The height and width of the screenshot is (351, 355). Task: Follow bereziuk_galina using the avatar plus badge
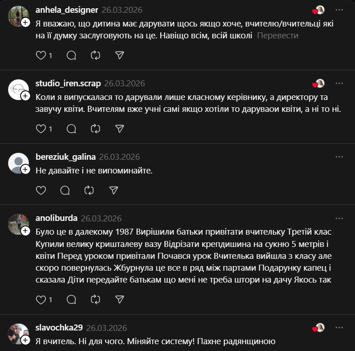26,169
